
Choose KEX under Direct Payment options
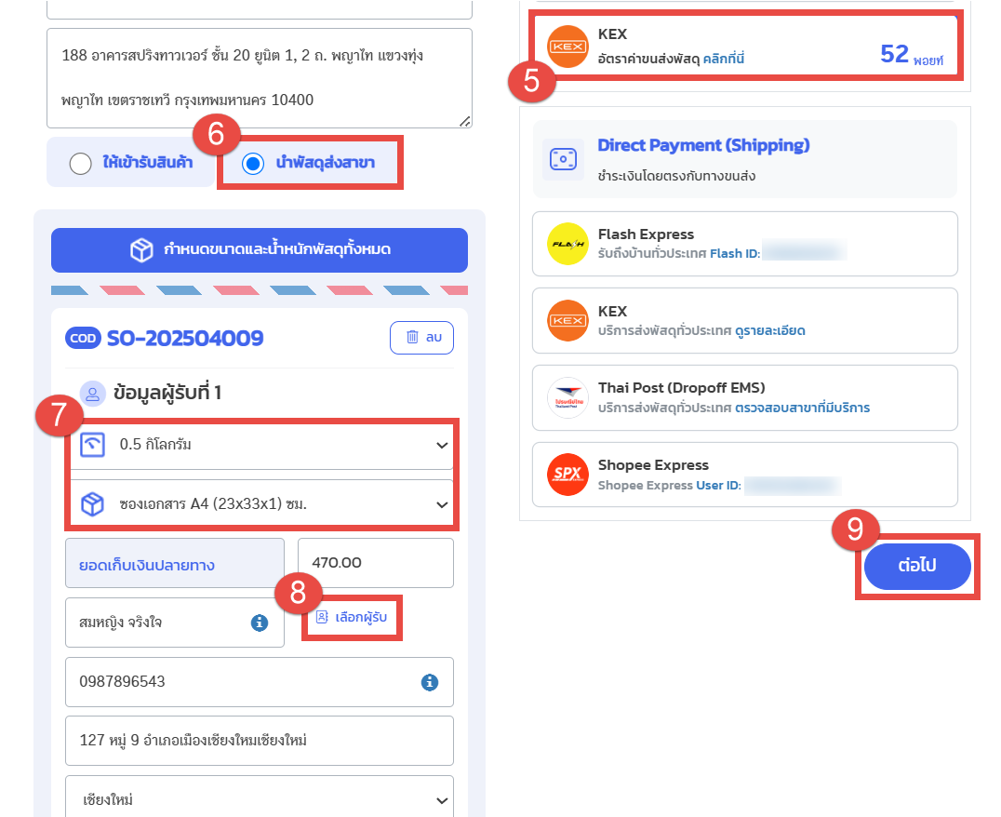pyautogui.click(x=745, y=321)
